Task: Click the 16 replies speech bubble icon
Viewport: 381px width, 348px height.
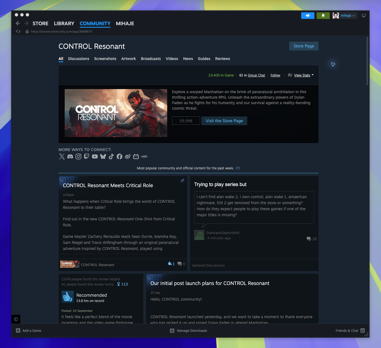Action: point(309,239)
